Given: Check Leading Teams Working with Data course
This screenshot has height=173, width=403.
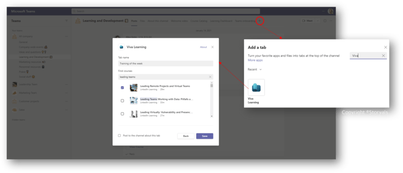Looking at the screenshot, I should [122, 101].
